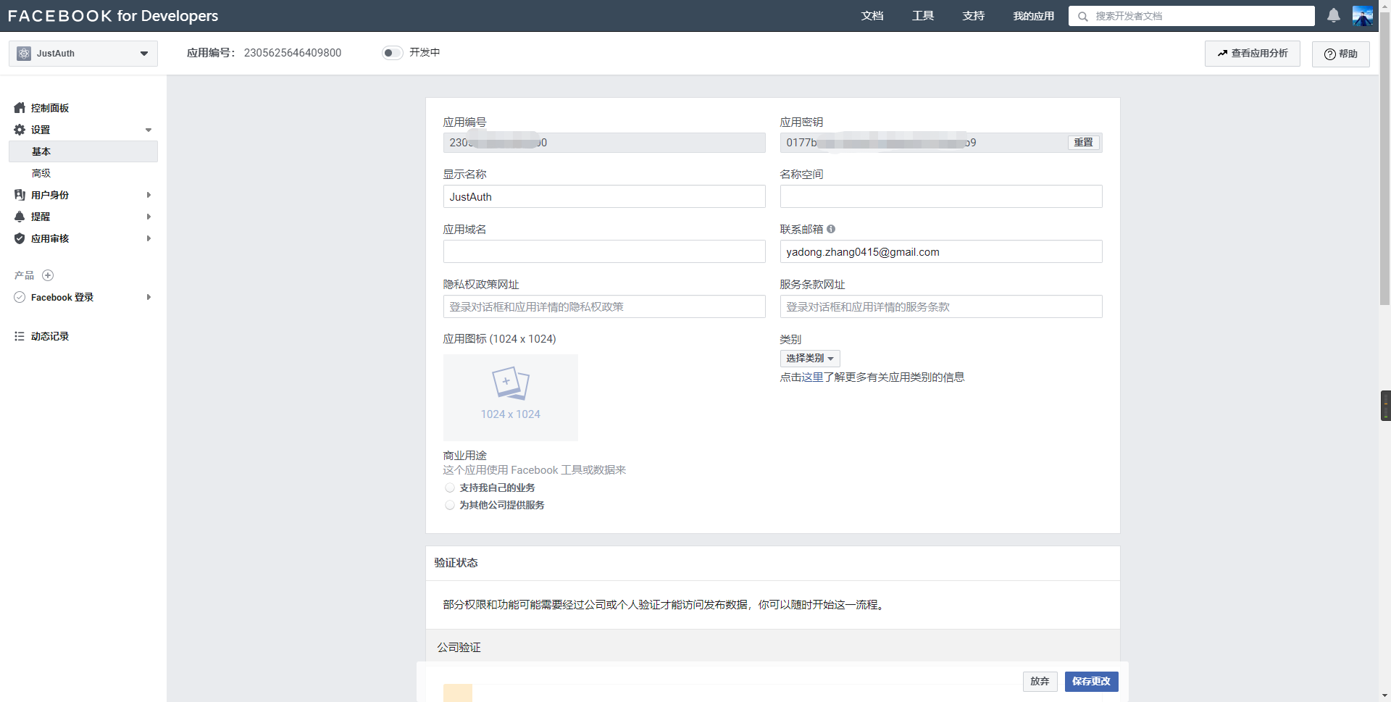The width and height of the screenshot is (1391, 702).
Task: Click the 控制面板 house icon
Action: 20,108
